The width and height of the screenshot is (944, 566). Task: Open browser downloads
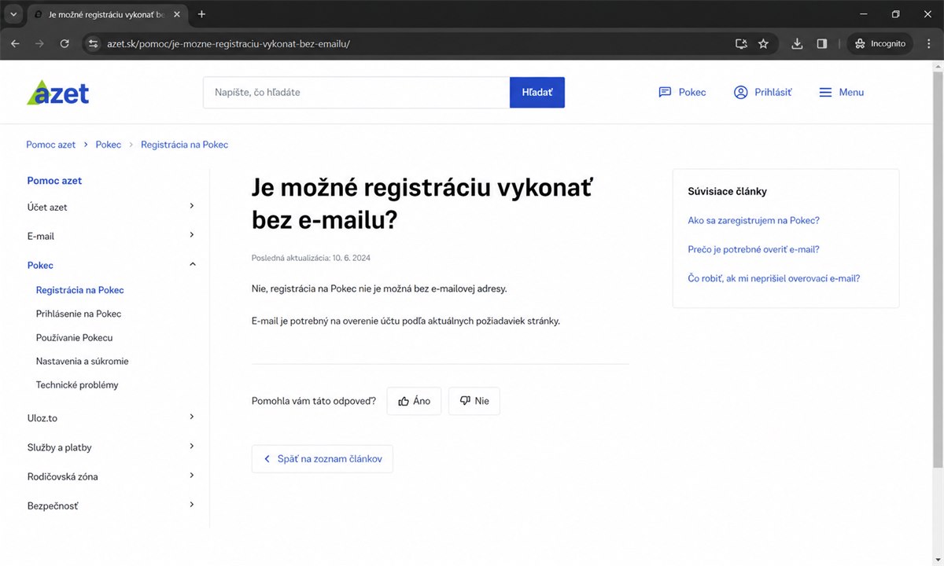point(797,44)
